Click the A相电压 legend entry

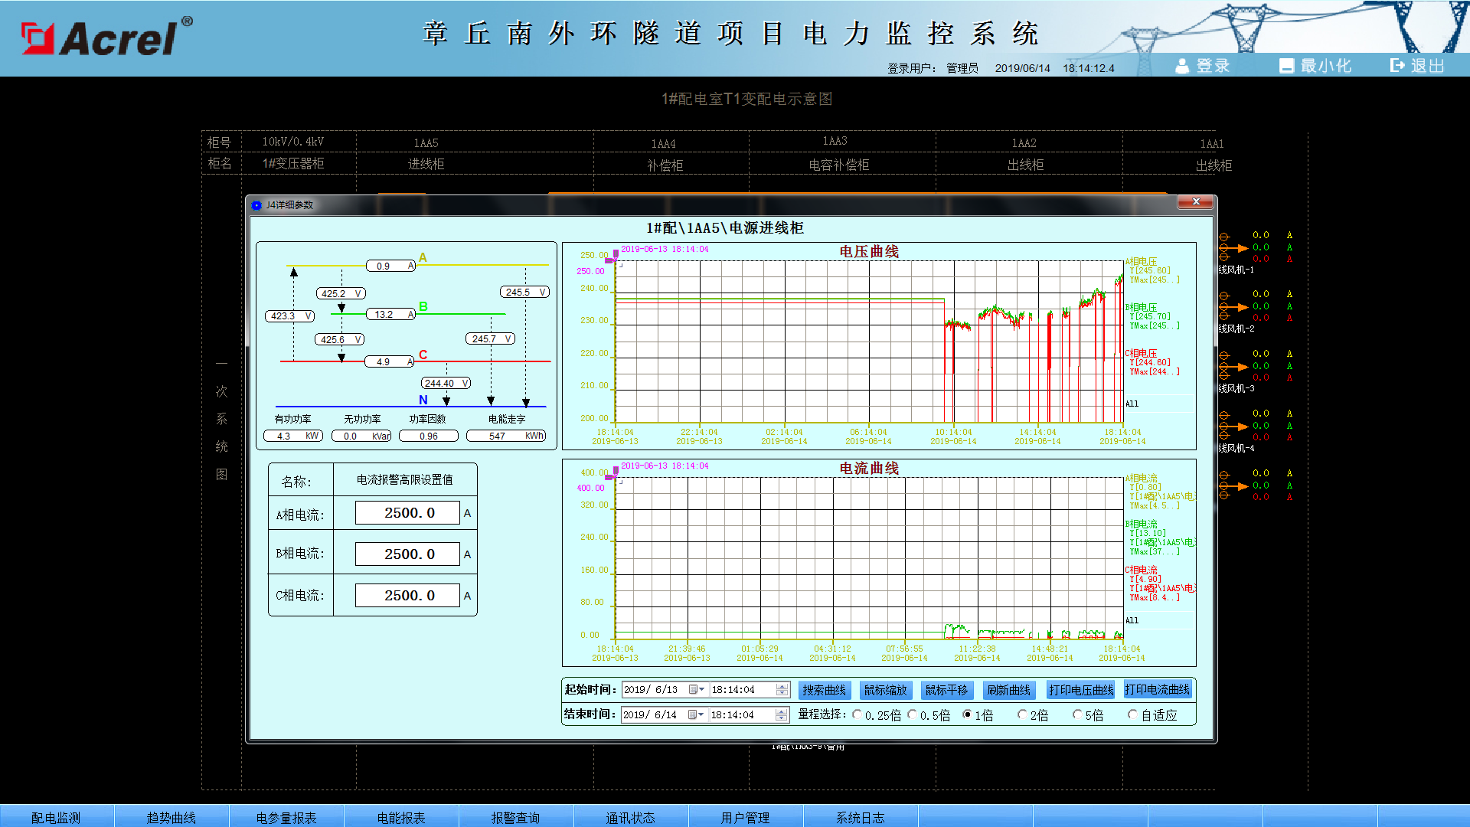(1142, 262)
